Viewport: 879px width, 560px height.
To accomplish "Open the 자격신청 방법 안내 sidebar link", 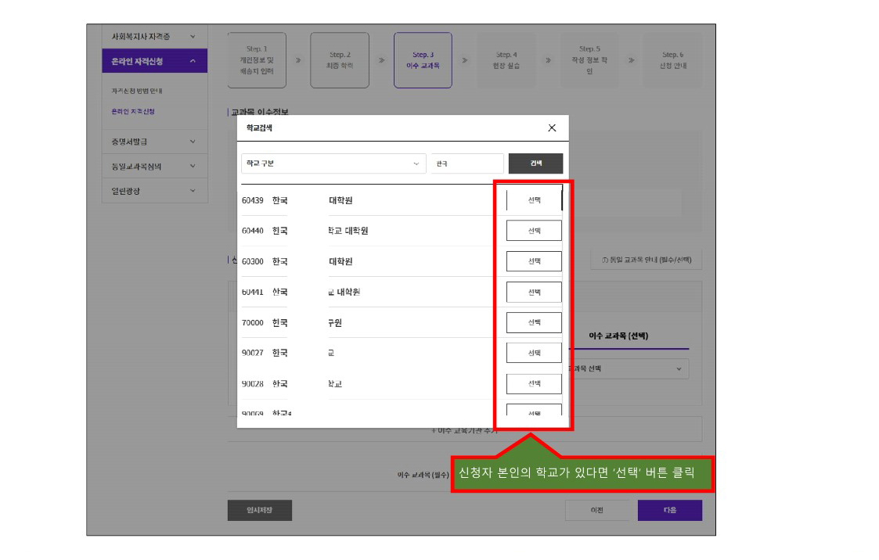I will click(x=137, y=91).
